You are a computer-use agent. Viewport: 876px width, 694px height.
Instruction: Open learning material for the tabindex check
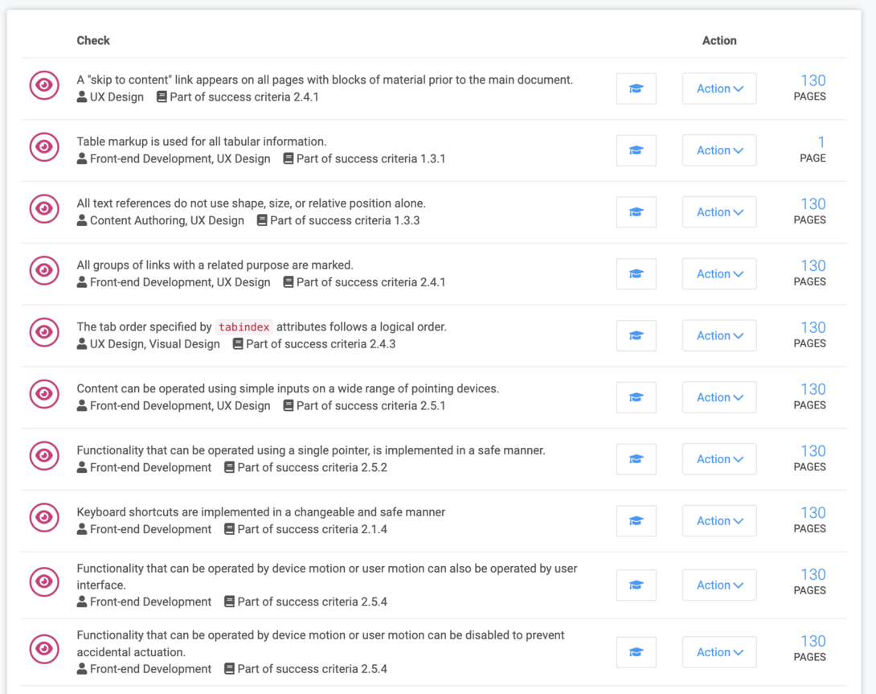tap(636, 335)
